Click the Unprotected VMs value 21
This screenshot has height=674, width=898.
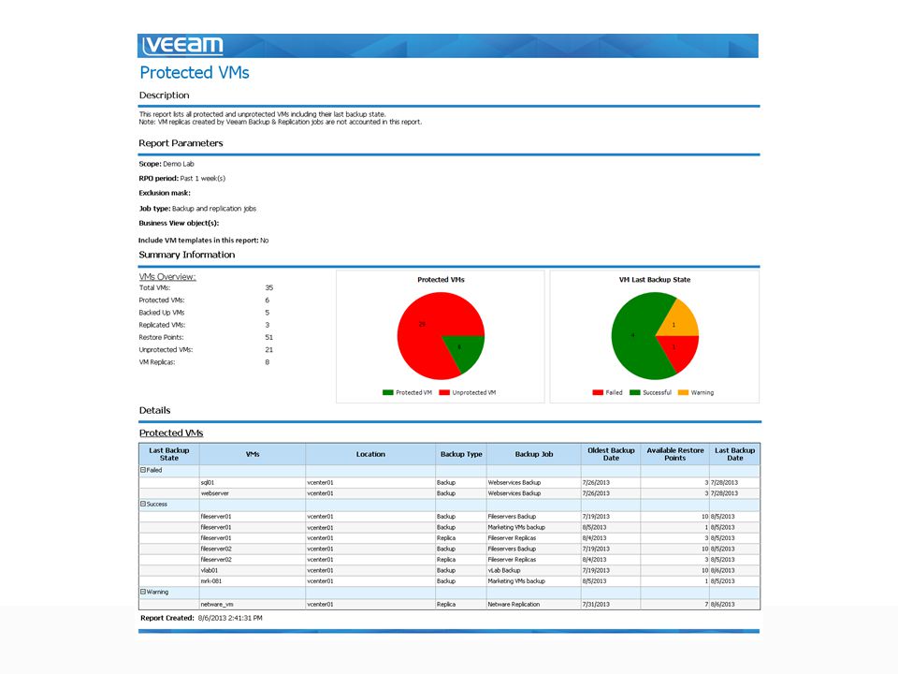268,349
